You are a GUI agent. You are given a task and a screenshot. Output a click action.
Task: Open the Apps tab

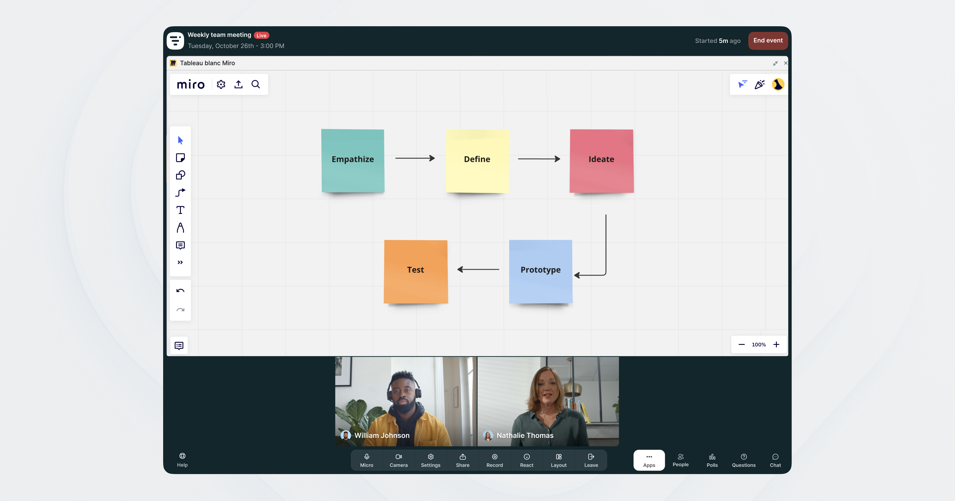coord(649,460)
